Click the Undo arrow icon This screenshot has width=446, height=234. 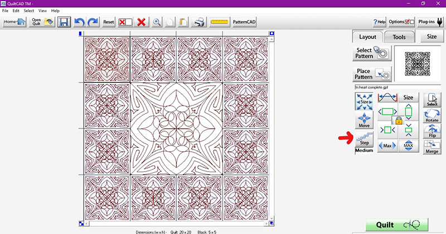pyautogui.click(x=79, y=22)
